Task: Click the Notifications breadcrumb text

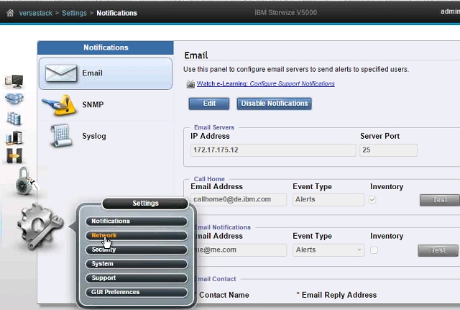Action: (x=116, y=13)
